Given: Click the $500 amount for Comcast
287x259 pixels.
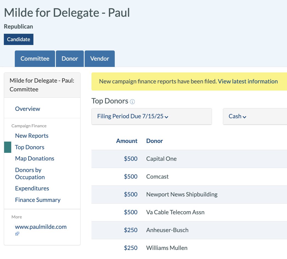Looking at the screenshot, I should (x=131, y=177).
